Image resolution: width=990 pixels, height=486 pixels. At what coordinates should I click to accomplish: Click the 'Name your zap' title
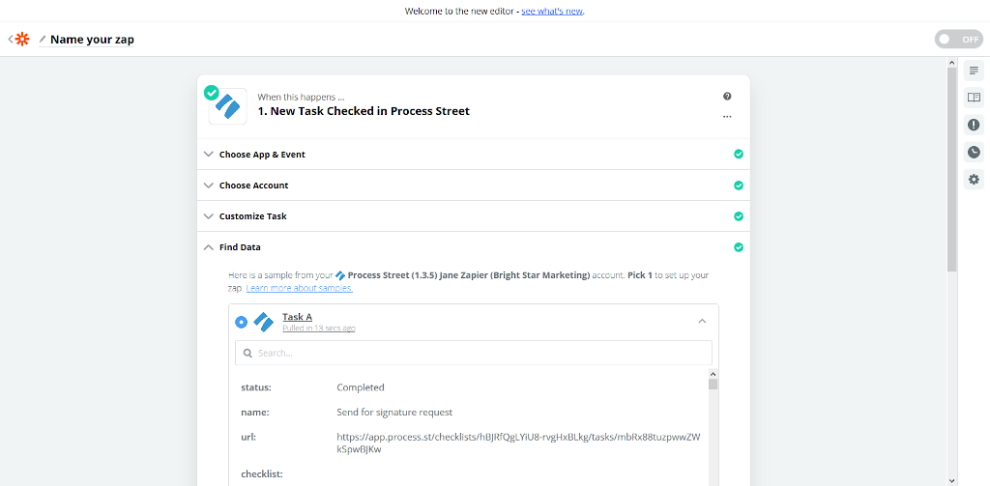92,40
